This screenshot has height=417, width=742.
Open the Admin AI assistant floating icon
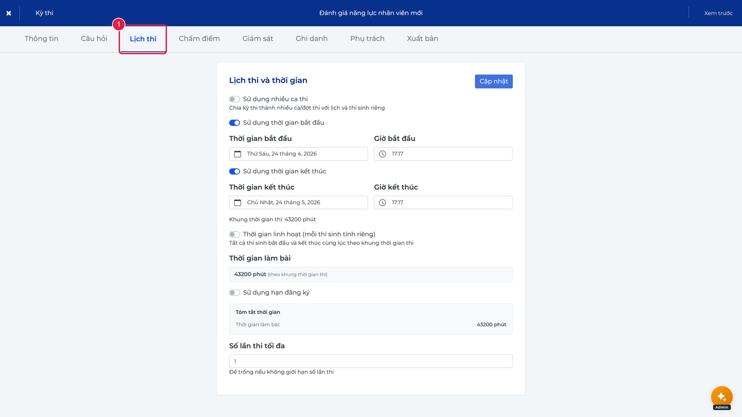click(x=722, y=398)
